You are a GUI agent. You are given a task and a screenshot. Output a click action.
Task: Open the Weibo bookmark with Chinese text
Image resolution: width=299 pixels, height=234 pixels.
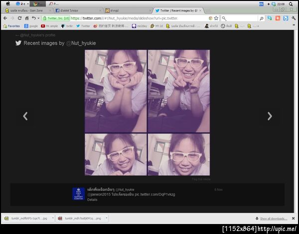(111, 26)
